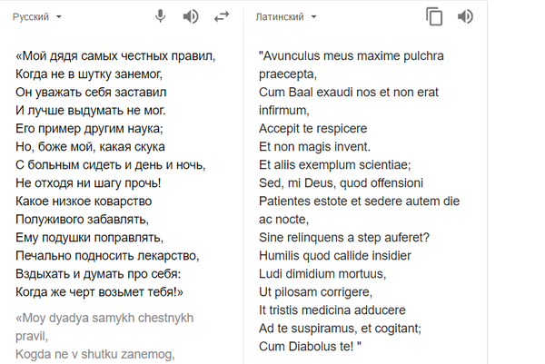Screen dimensions: 545x364
Task: Click the transliteration text 'Moy dyadya samykh chestnykh'
Action: coord(106,319)
